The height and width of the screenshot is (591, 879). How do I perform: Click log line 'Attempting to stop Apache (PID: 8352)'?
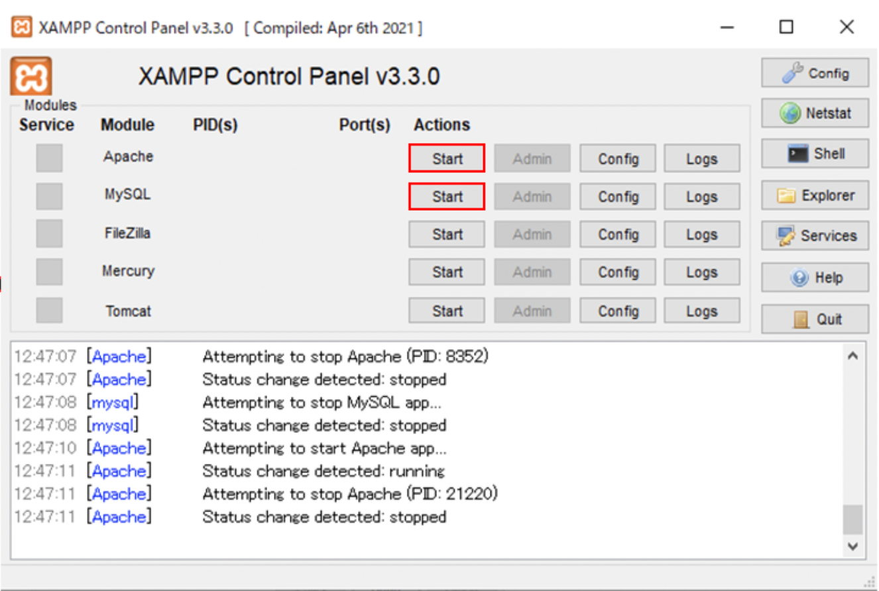point(345,356)
